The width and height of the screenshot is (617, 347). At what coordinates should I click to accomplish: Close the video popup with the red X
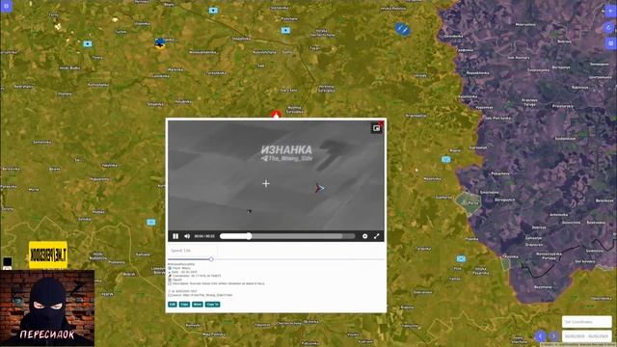click(x=381, y=123)
